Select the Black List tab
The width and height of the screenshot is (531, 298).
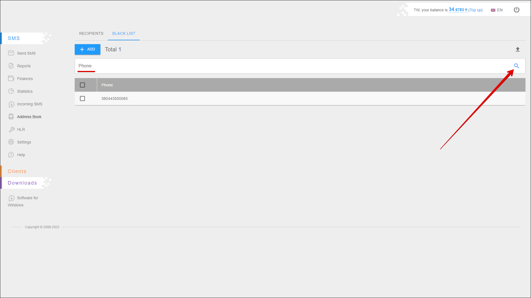point(124,33)
